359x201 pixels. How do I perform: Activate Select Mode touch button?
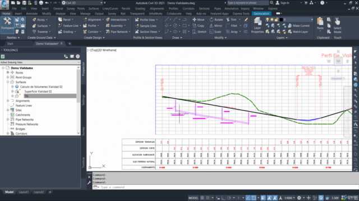point(337,26)
